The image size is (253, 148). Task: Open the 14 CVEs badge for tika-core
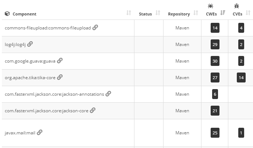(x=241, y=78)
